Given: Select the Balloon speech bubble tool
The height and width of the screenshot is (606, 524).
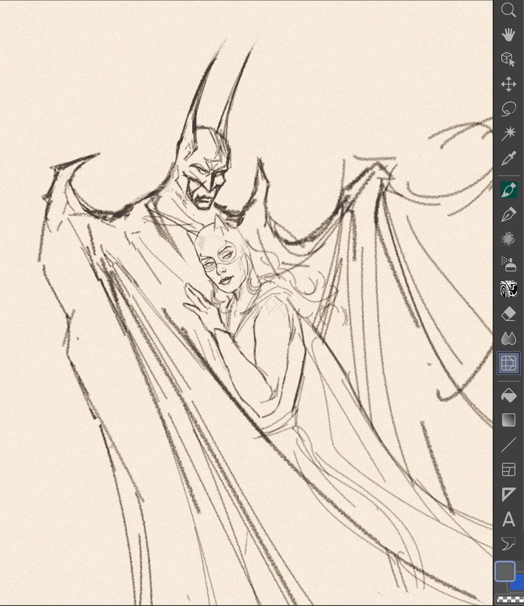Looking at the screenshot, I should 508,544.
